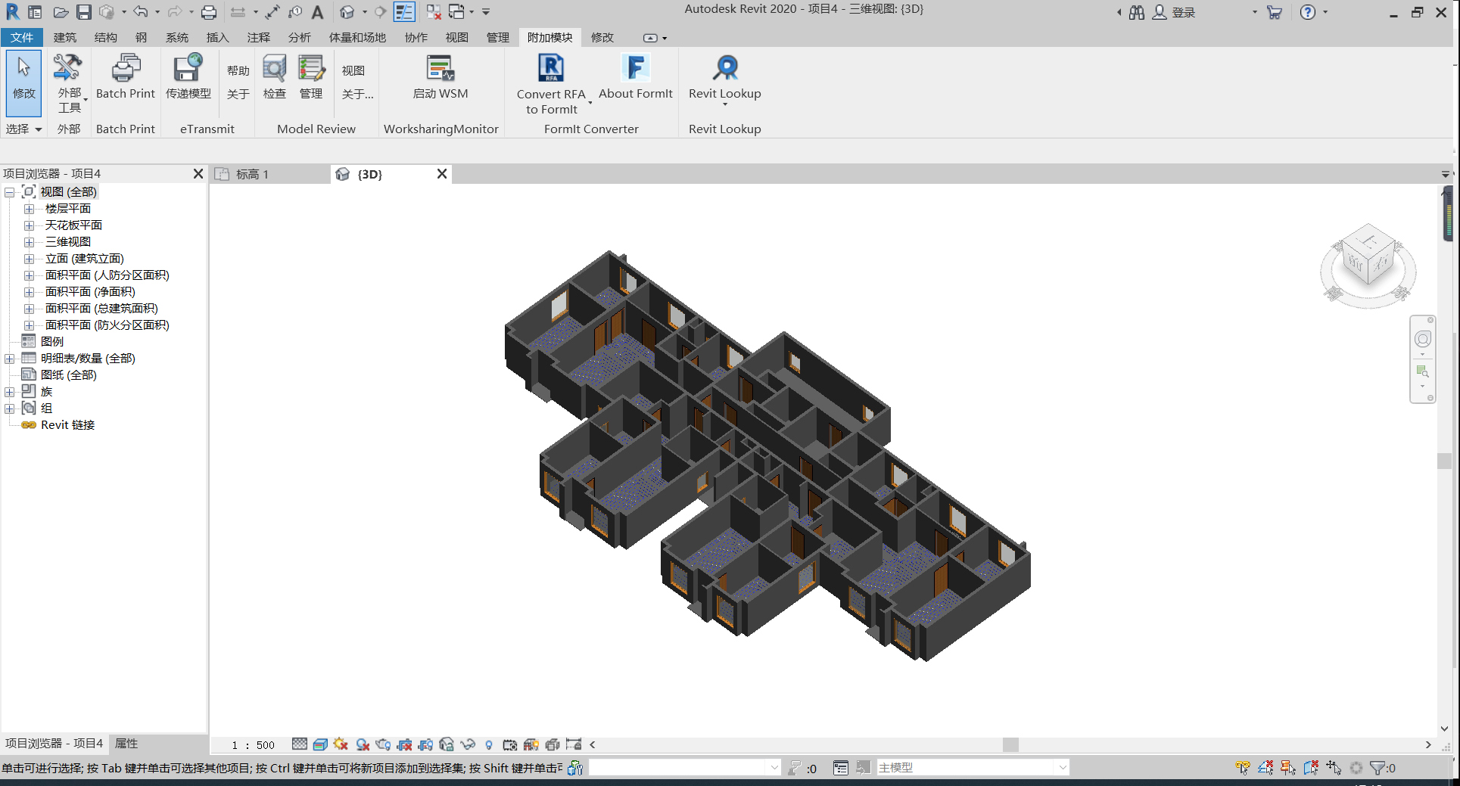
Task: Click the Model Review 帮助 button
Action: coord(238,70)
